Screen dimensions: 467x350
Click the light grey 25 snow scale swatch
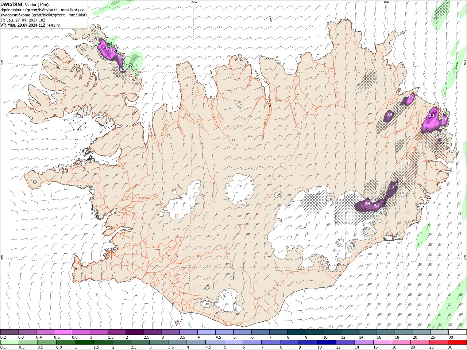(439, 332)
